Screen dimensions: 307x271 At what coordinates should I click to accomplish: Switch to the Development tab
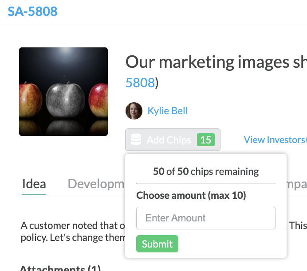pos(96,184)
